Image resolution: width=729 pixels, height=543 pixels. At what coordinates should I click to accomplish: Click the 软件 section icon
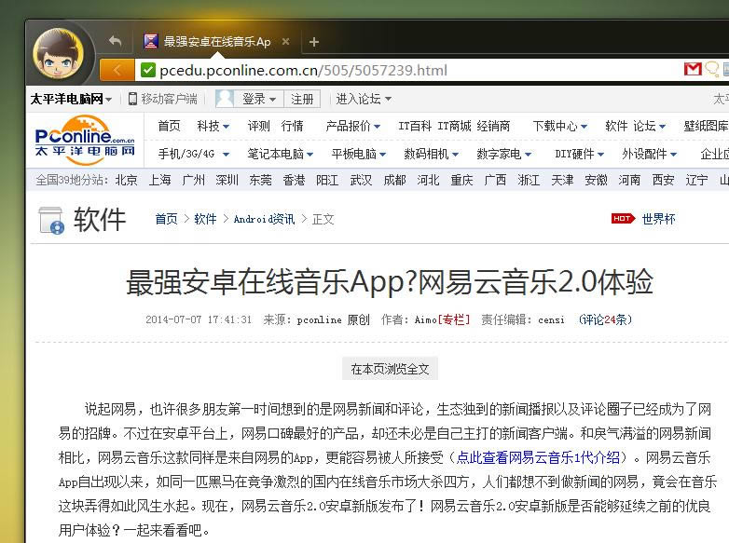point(51,220)
